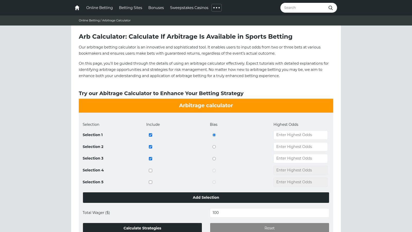Click Online Betting breadcrumb link

click(89, 20)
